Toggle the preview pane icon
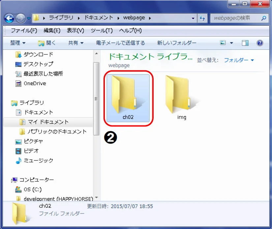272x229 pixels. [x=245, y=43]
